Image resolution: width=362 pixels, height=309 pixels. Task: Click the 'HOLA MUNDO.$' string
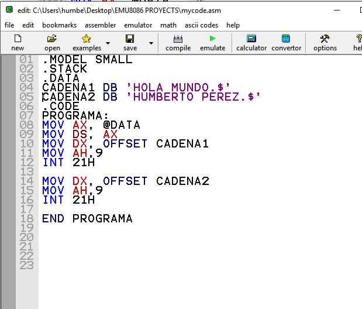click(x=178, y=87)
